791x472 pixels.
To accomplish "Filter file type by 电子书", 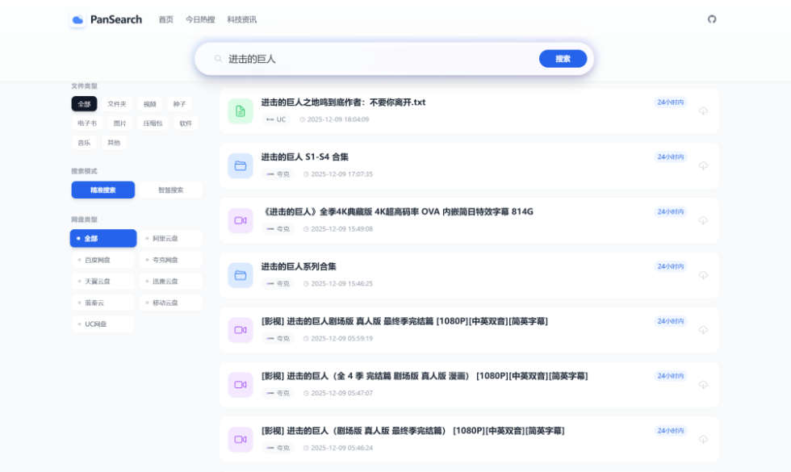I will [x=87, y=123].
